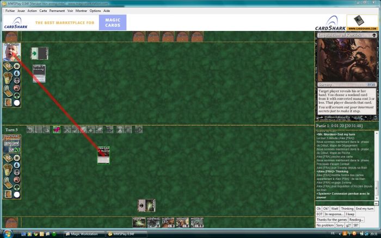Open the Carte menu
The width and height of the screenshot is (381, 238).
[43, 11]
